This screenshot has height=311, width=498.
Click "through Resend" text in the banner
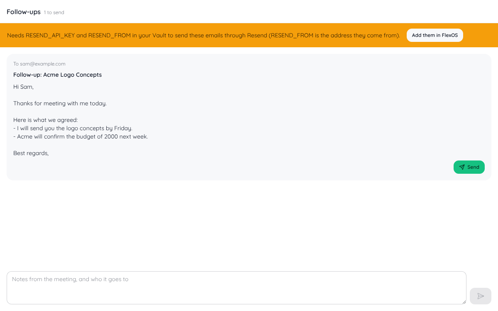click(246, 35)
